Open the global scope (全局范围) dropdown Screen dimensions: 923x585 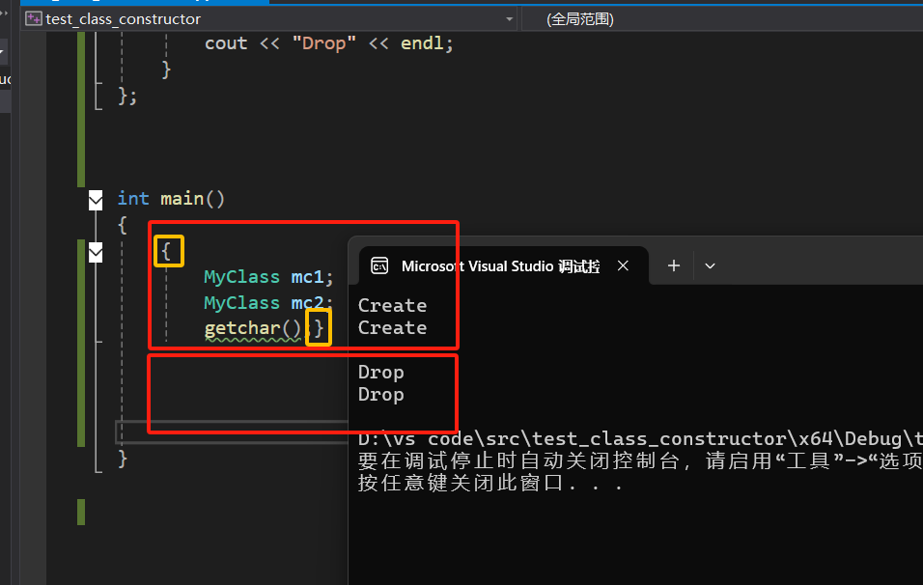tap(721, 19)
